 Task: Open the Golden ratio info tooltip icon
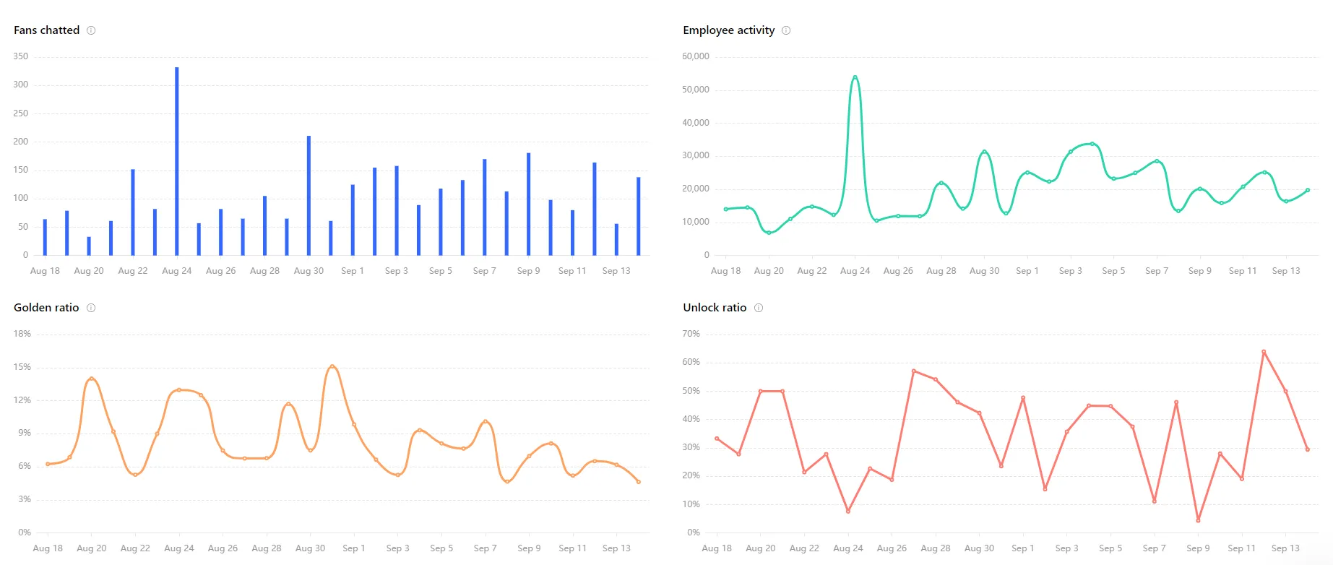(x=91, y=308)
